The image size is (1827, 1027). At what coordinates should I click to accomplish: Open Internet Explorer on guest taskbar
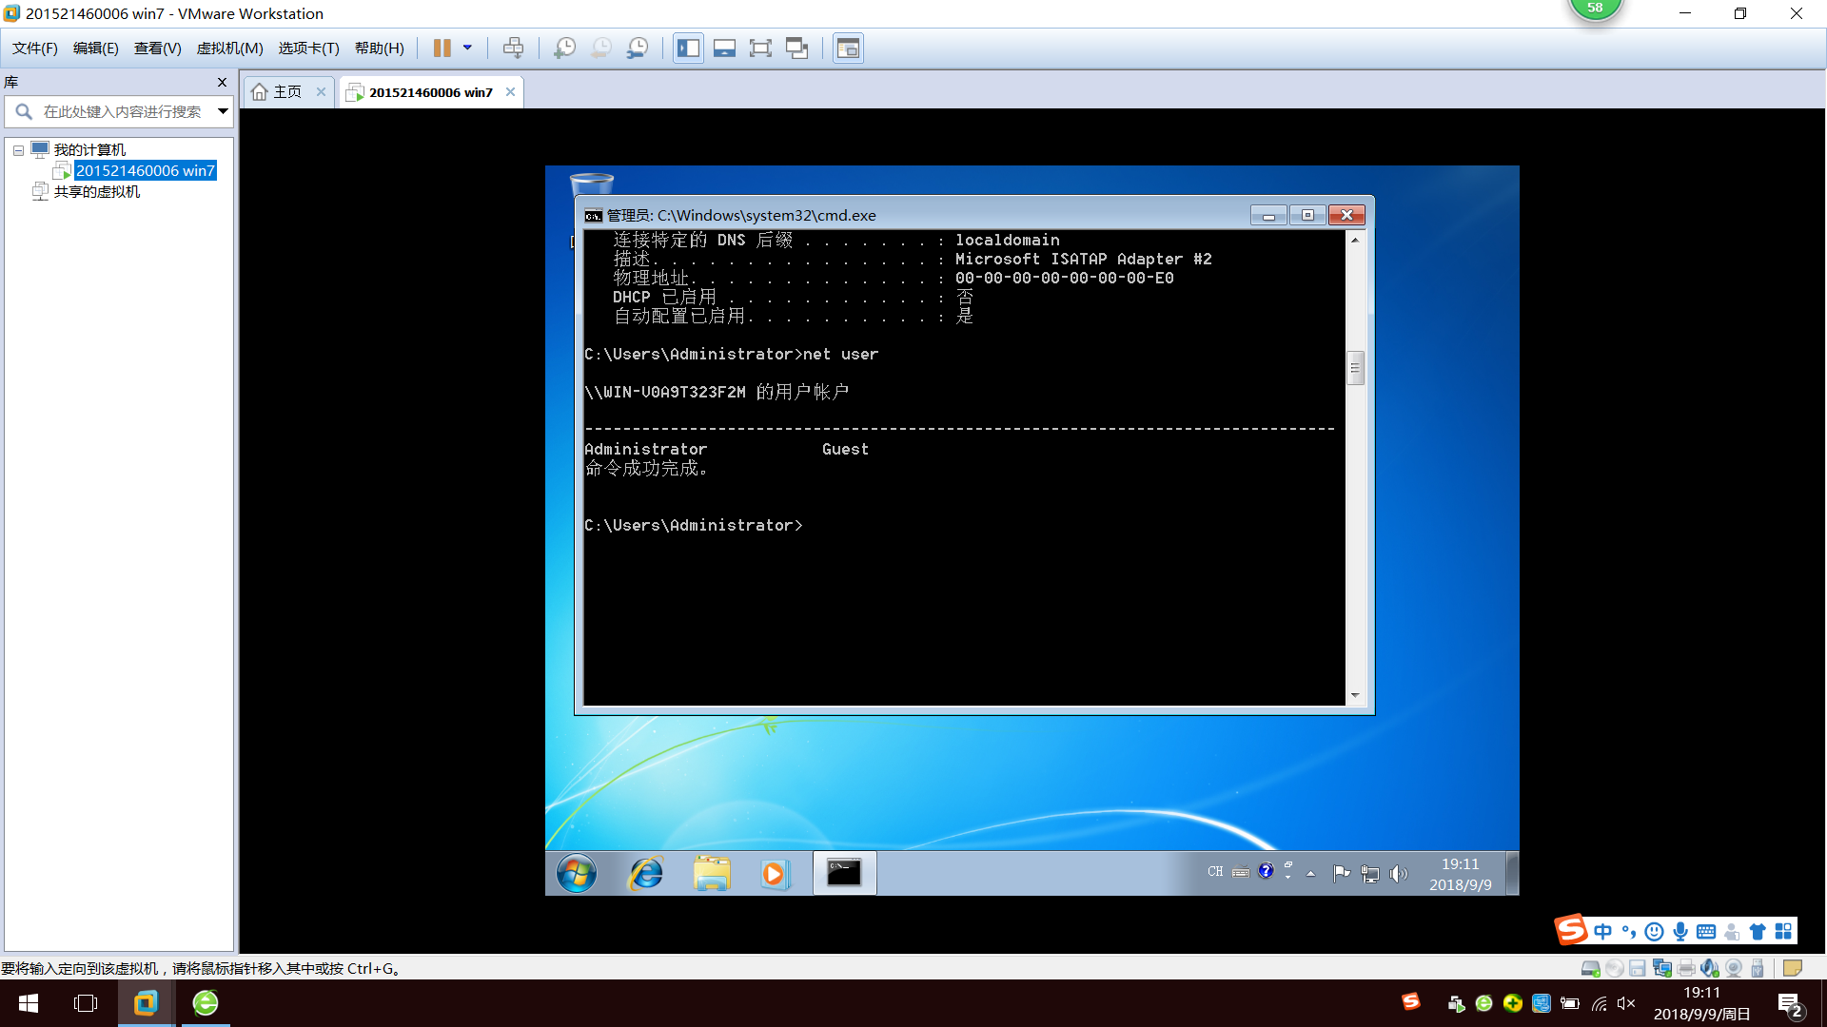point(646,873)
